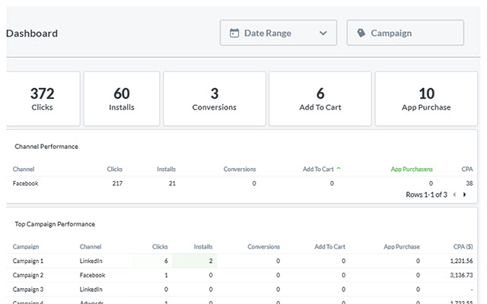Open the Campaign filter field
The image size is (487, 304).
[405, 33]
